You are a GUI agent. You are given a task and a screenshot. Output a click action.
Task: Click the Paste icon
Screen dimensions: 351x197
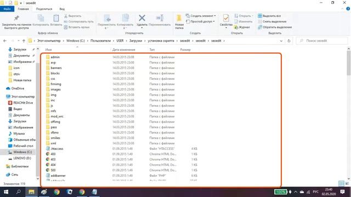pos(56,18)
